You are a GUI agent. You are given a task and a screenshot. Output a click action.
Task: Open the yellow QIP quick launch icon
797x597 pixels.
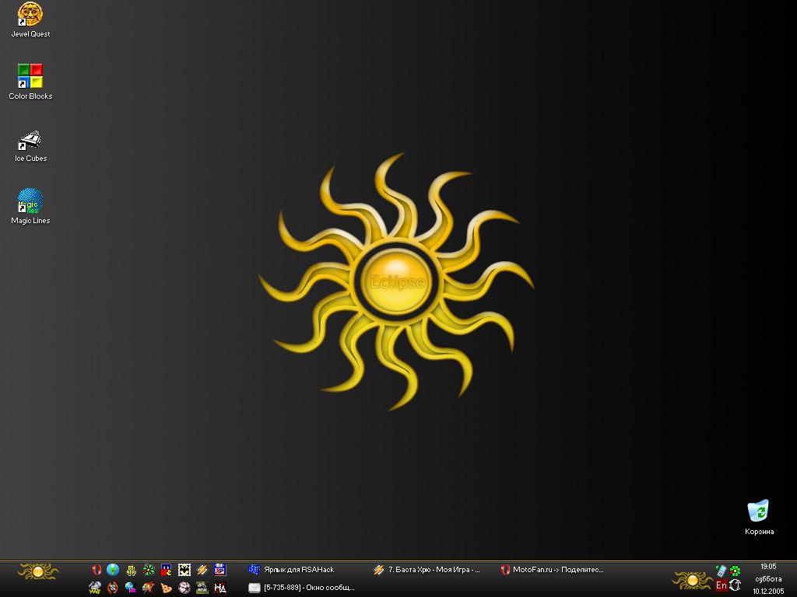[131, 570]
